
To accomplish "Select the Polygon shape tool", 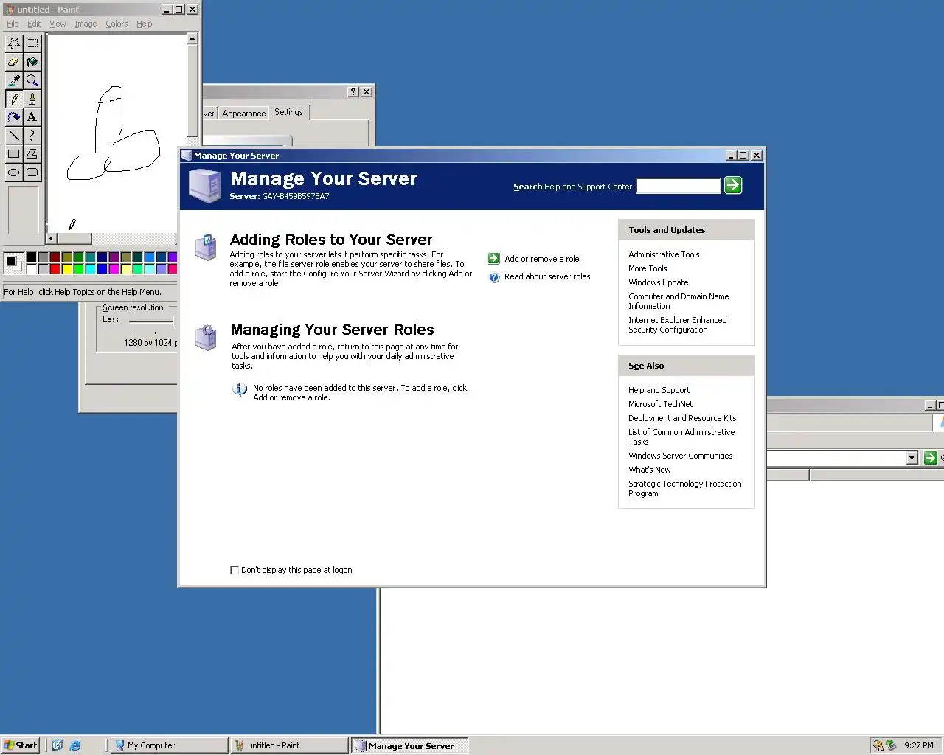I will [x=32, y=154].
